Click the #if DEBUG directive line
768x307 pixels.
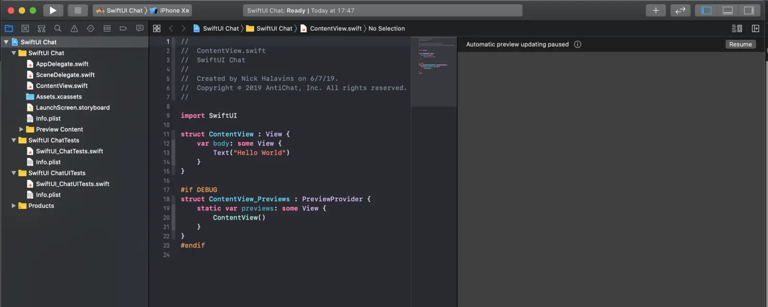[x=199, y=190]
